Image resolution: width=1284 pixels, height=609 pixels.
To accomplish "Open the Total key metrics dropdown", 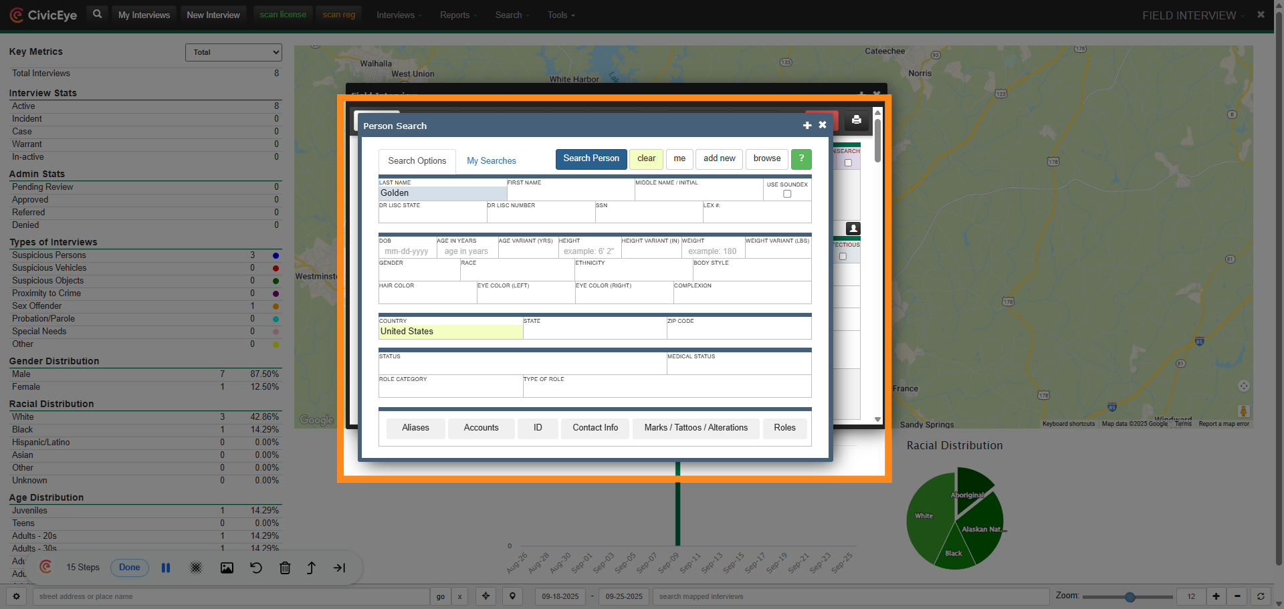I will (233, 52).
